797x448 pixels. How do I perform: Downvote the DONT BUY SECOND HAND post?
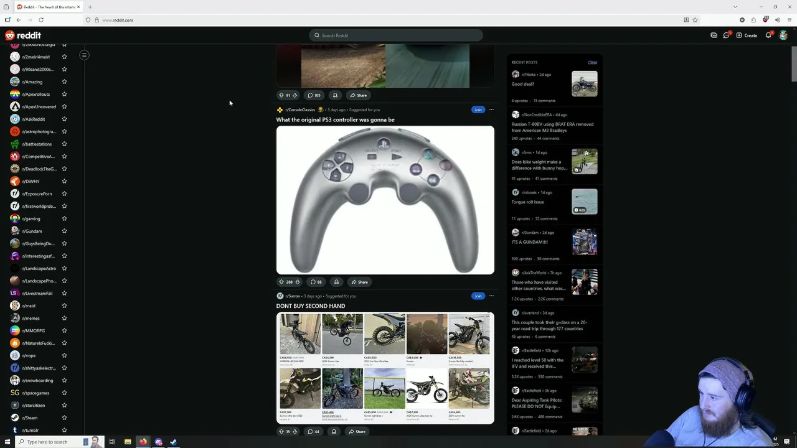[x=295, y=431]
